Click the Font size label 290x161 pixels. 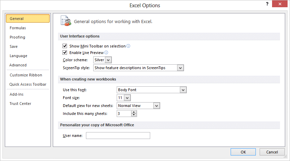pyautogui.click(x=71, y=98)
